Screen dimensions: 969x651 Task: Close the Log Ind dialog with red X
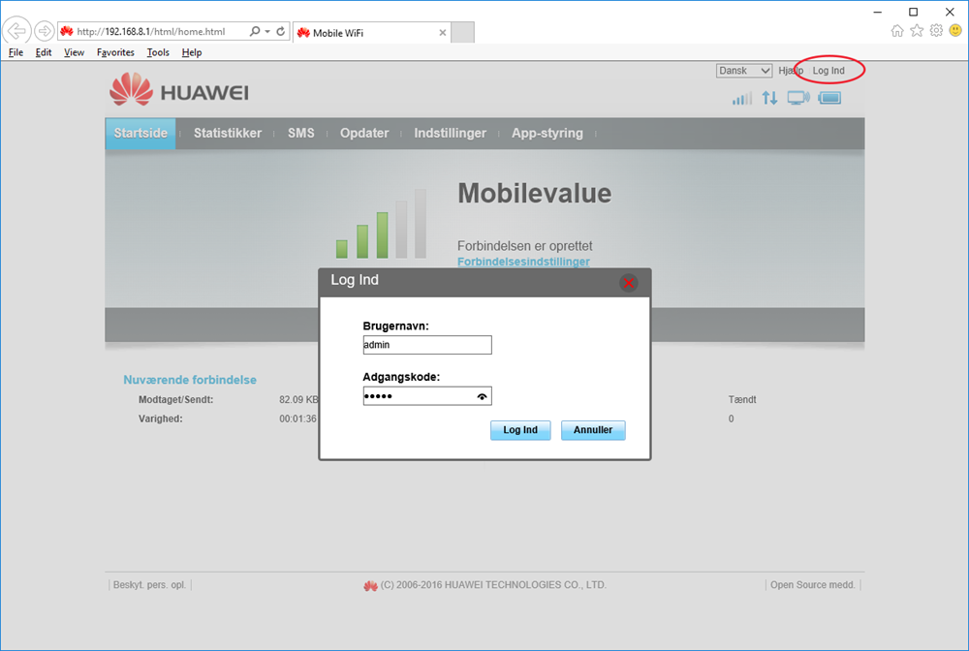click(629, 283)
